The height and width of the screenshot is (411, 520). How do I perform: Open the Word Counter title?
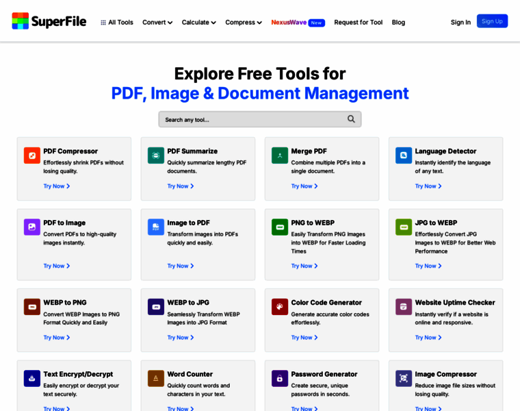click(x=190, y=374)
